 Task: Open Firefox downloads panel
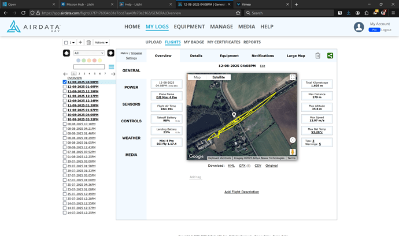click(x=349, y=13)
